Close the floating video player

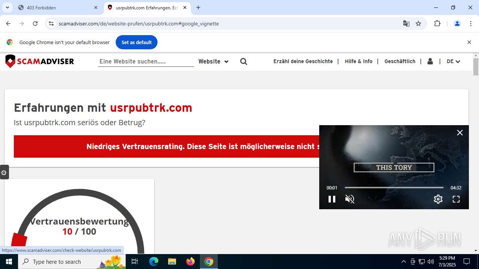coord(460,133)
